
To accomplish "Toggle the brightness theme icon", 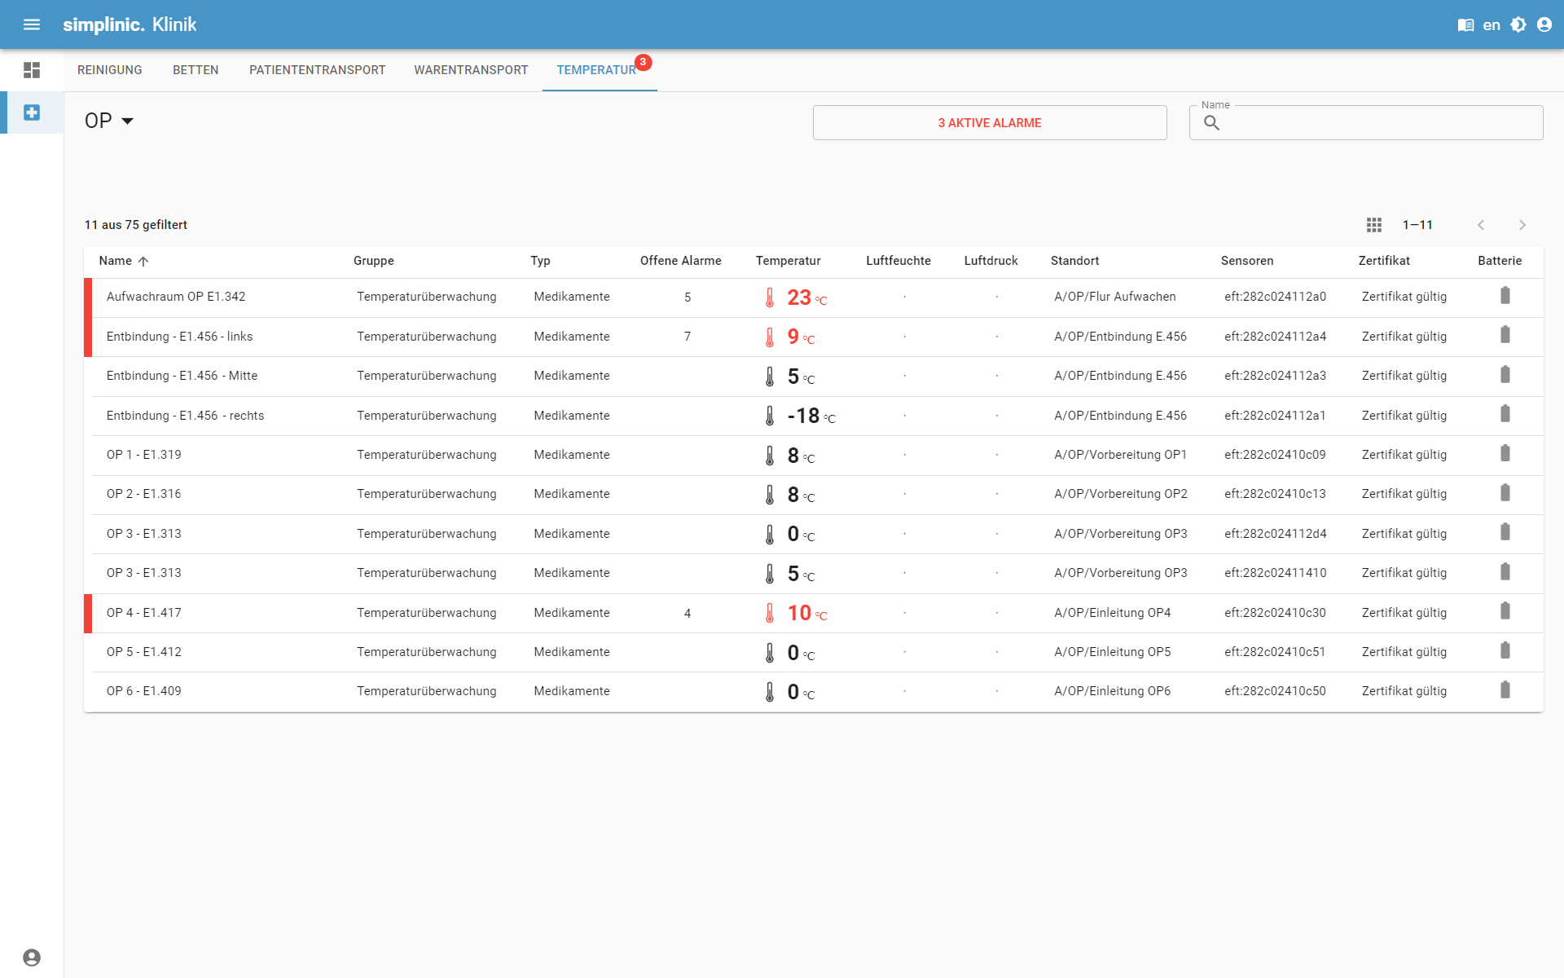I will click(x=1518, y=24).
